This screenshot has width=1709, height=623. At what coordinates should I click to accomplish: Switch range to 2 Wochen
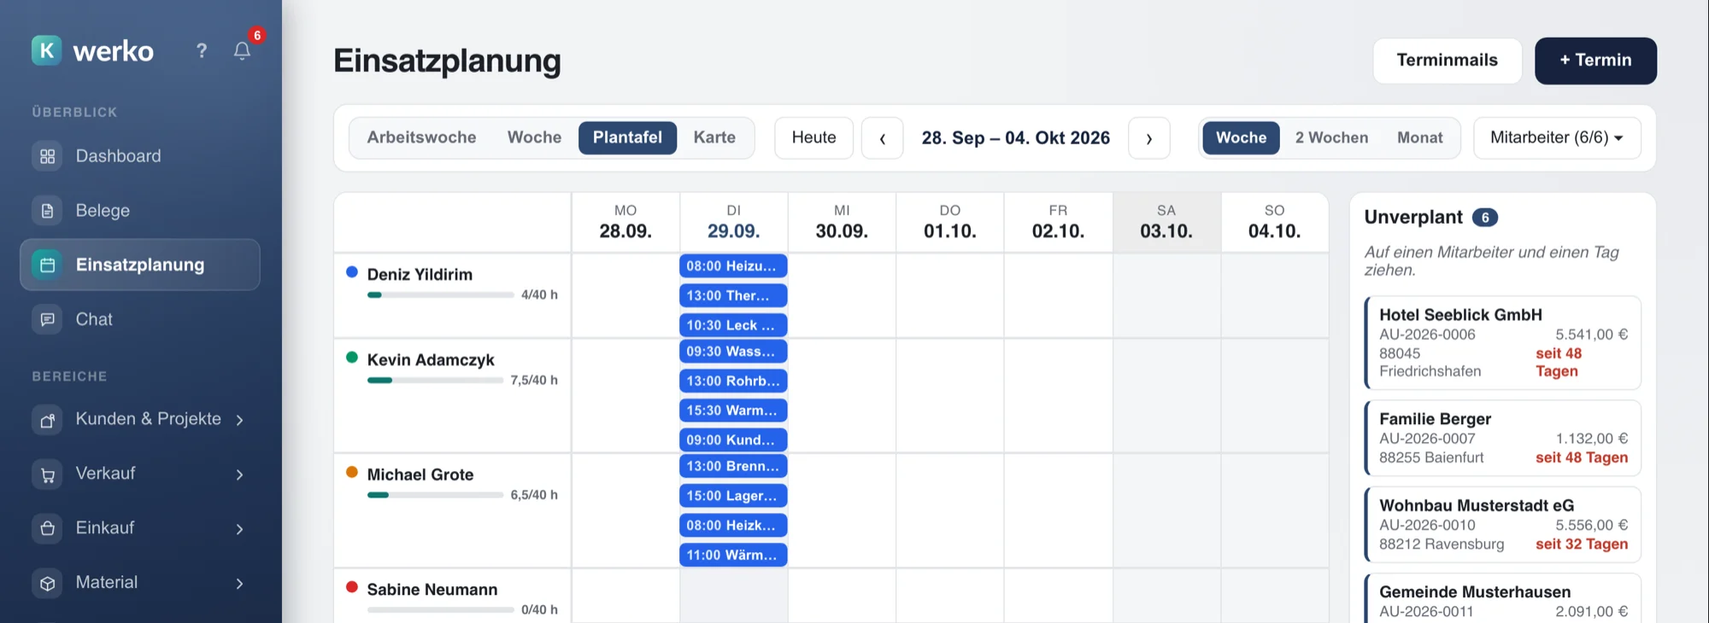(x=1331, y=138)
